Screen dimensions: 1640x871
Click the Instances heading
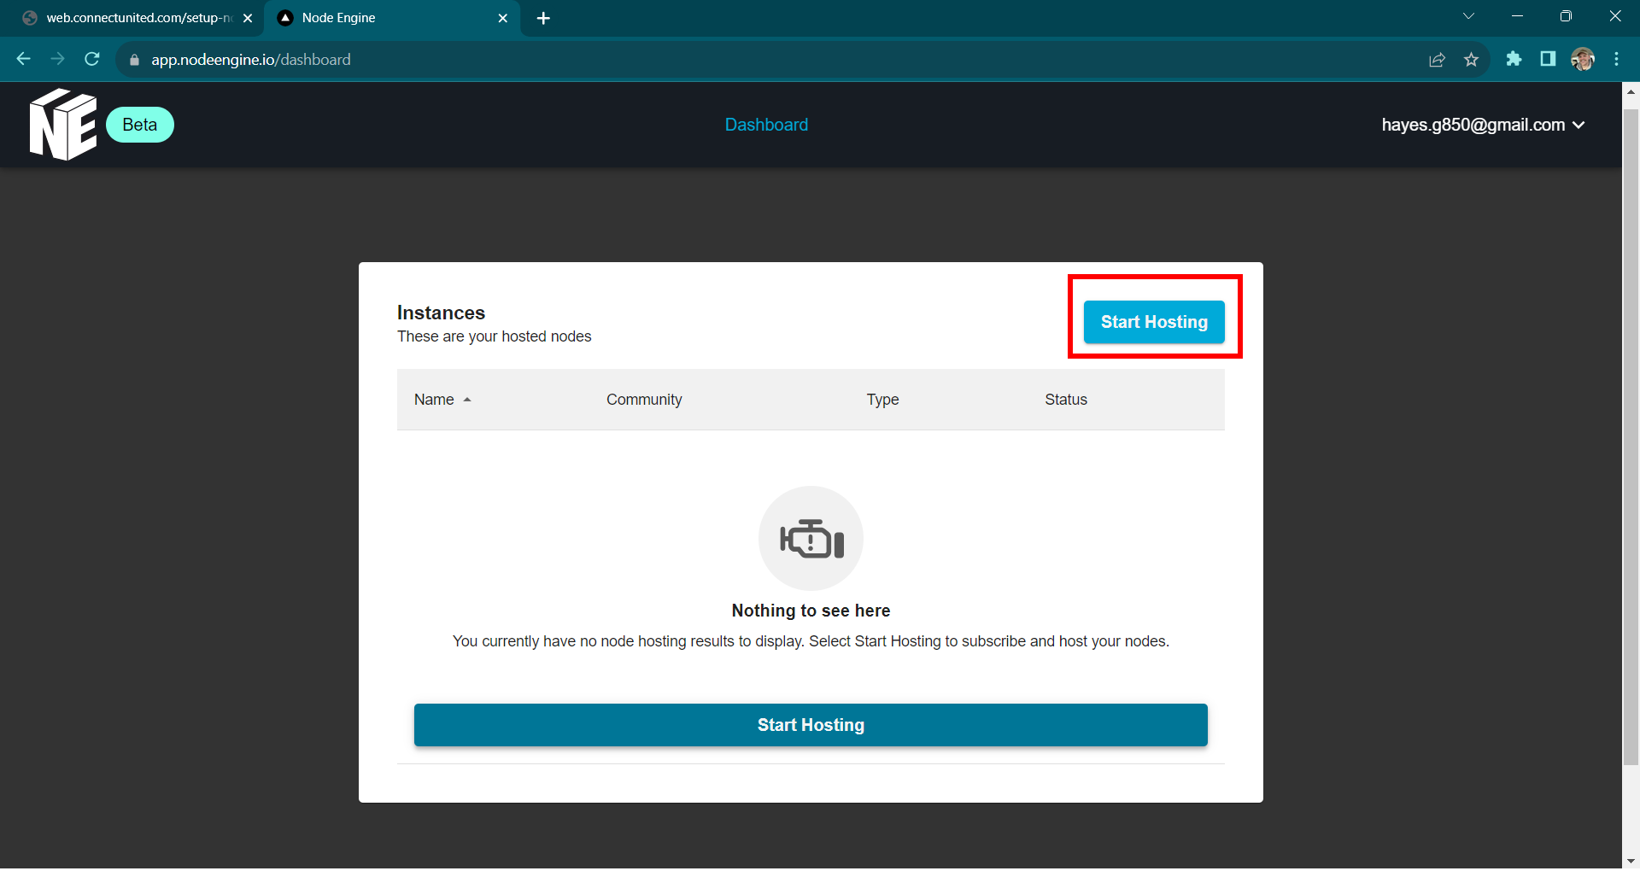pos(441,313)
